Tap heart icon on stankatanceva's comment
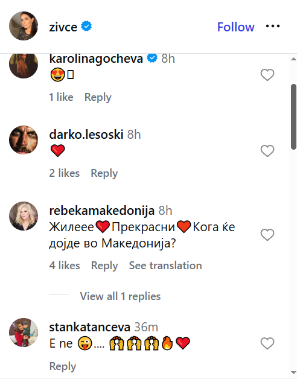Screen dimensions: 297x379 click(267, 343)
